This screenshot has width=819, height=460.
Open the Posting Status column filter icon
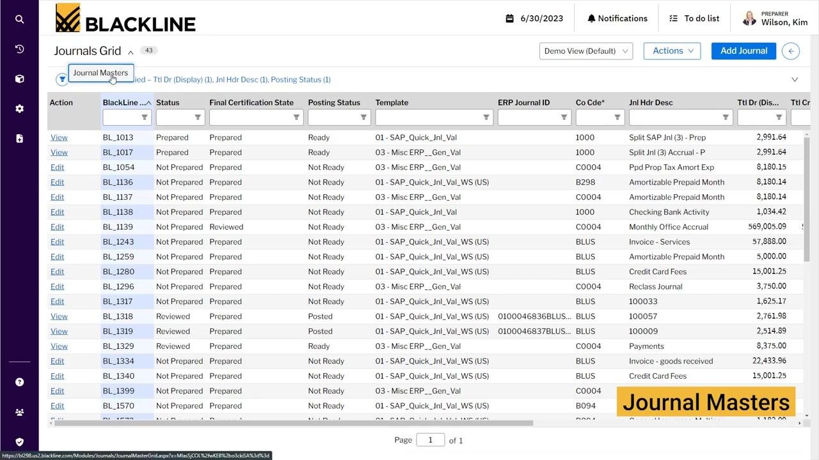pos(363,117)
